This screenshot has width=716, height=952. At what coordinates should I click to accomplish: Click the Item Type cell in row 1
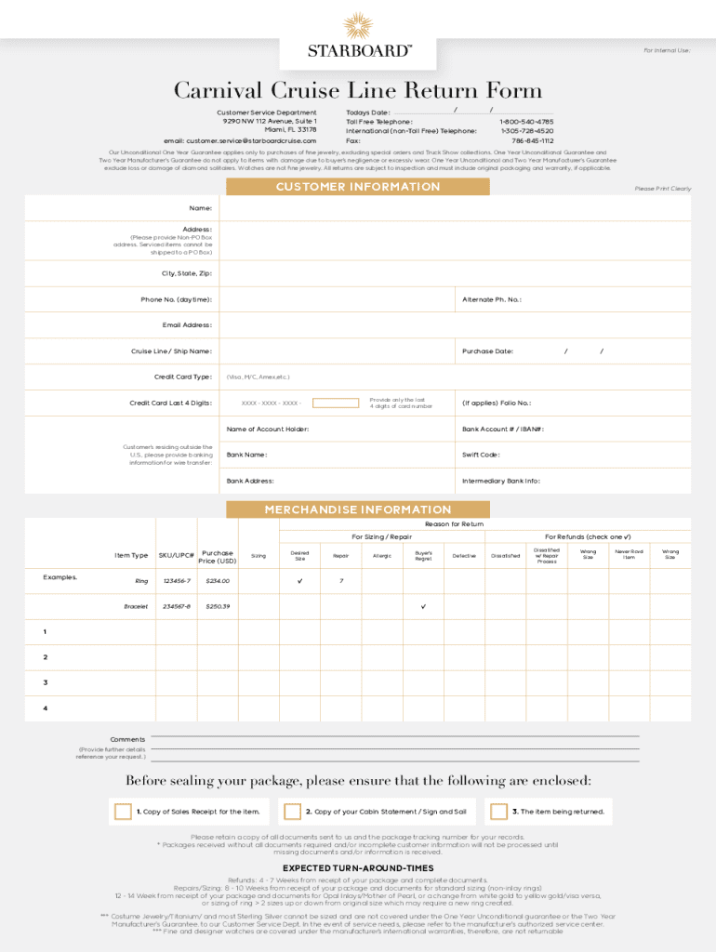[130, 632]
